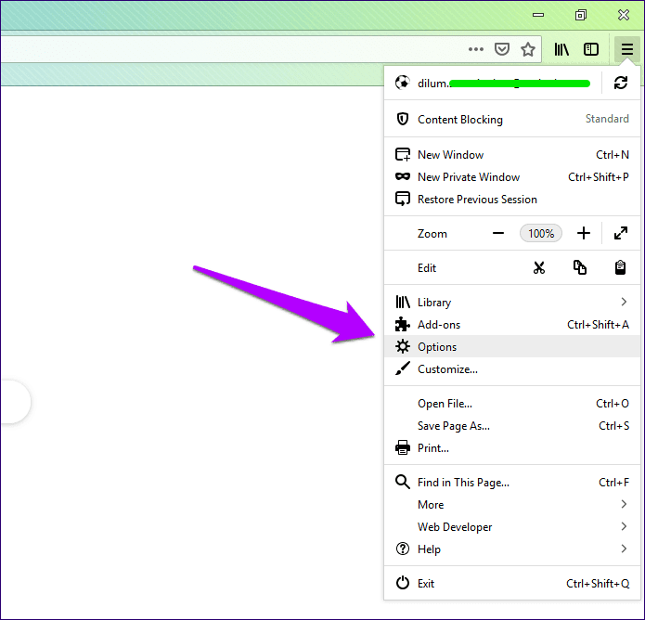Viewport: 645px width, 620px height.
Task: Open a New Window
Action: (512, 155)
